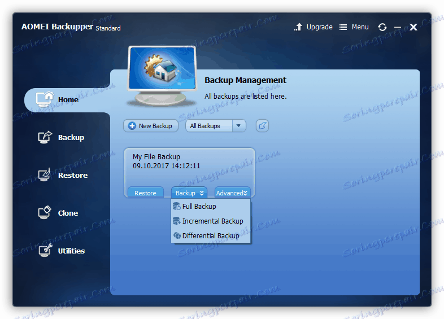Click the Full Backup database icon

[x=177, y=206]
